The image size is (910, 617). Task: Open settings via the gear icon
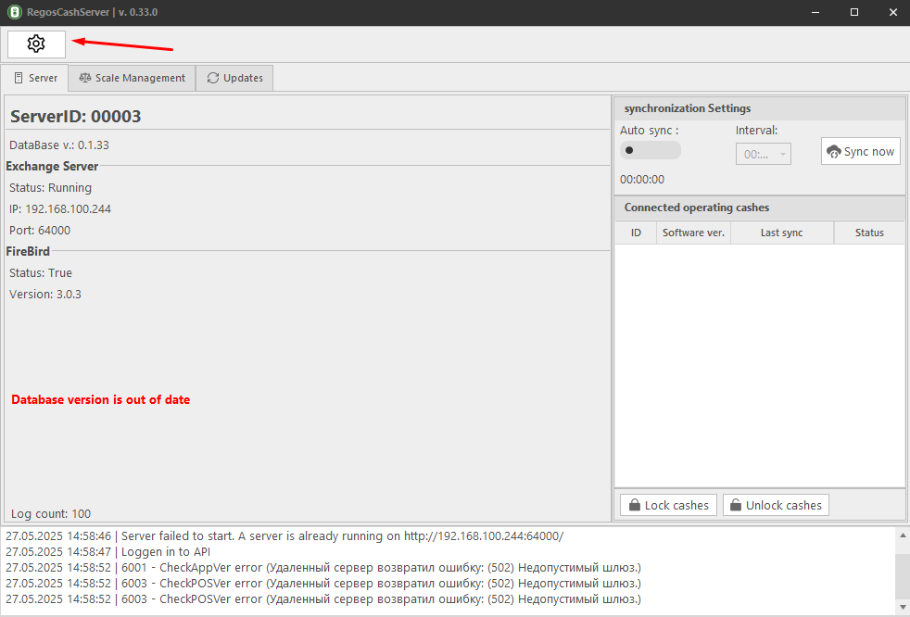[x=36, y=44]
